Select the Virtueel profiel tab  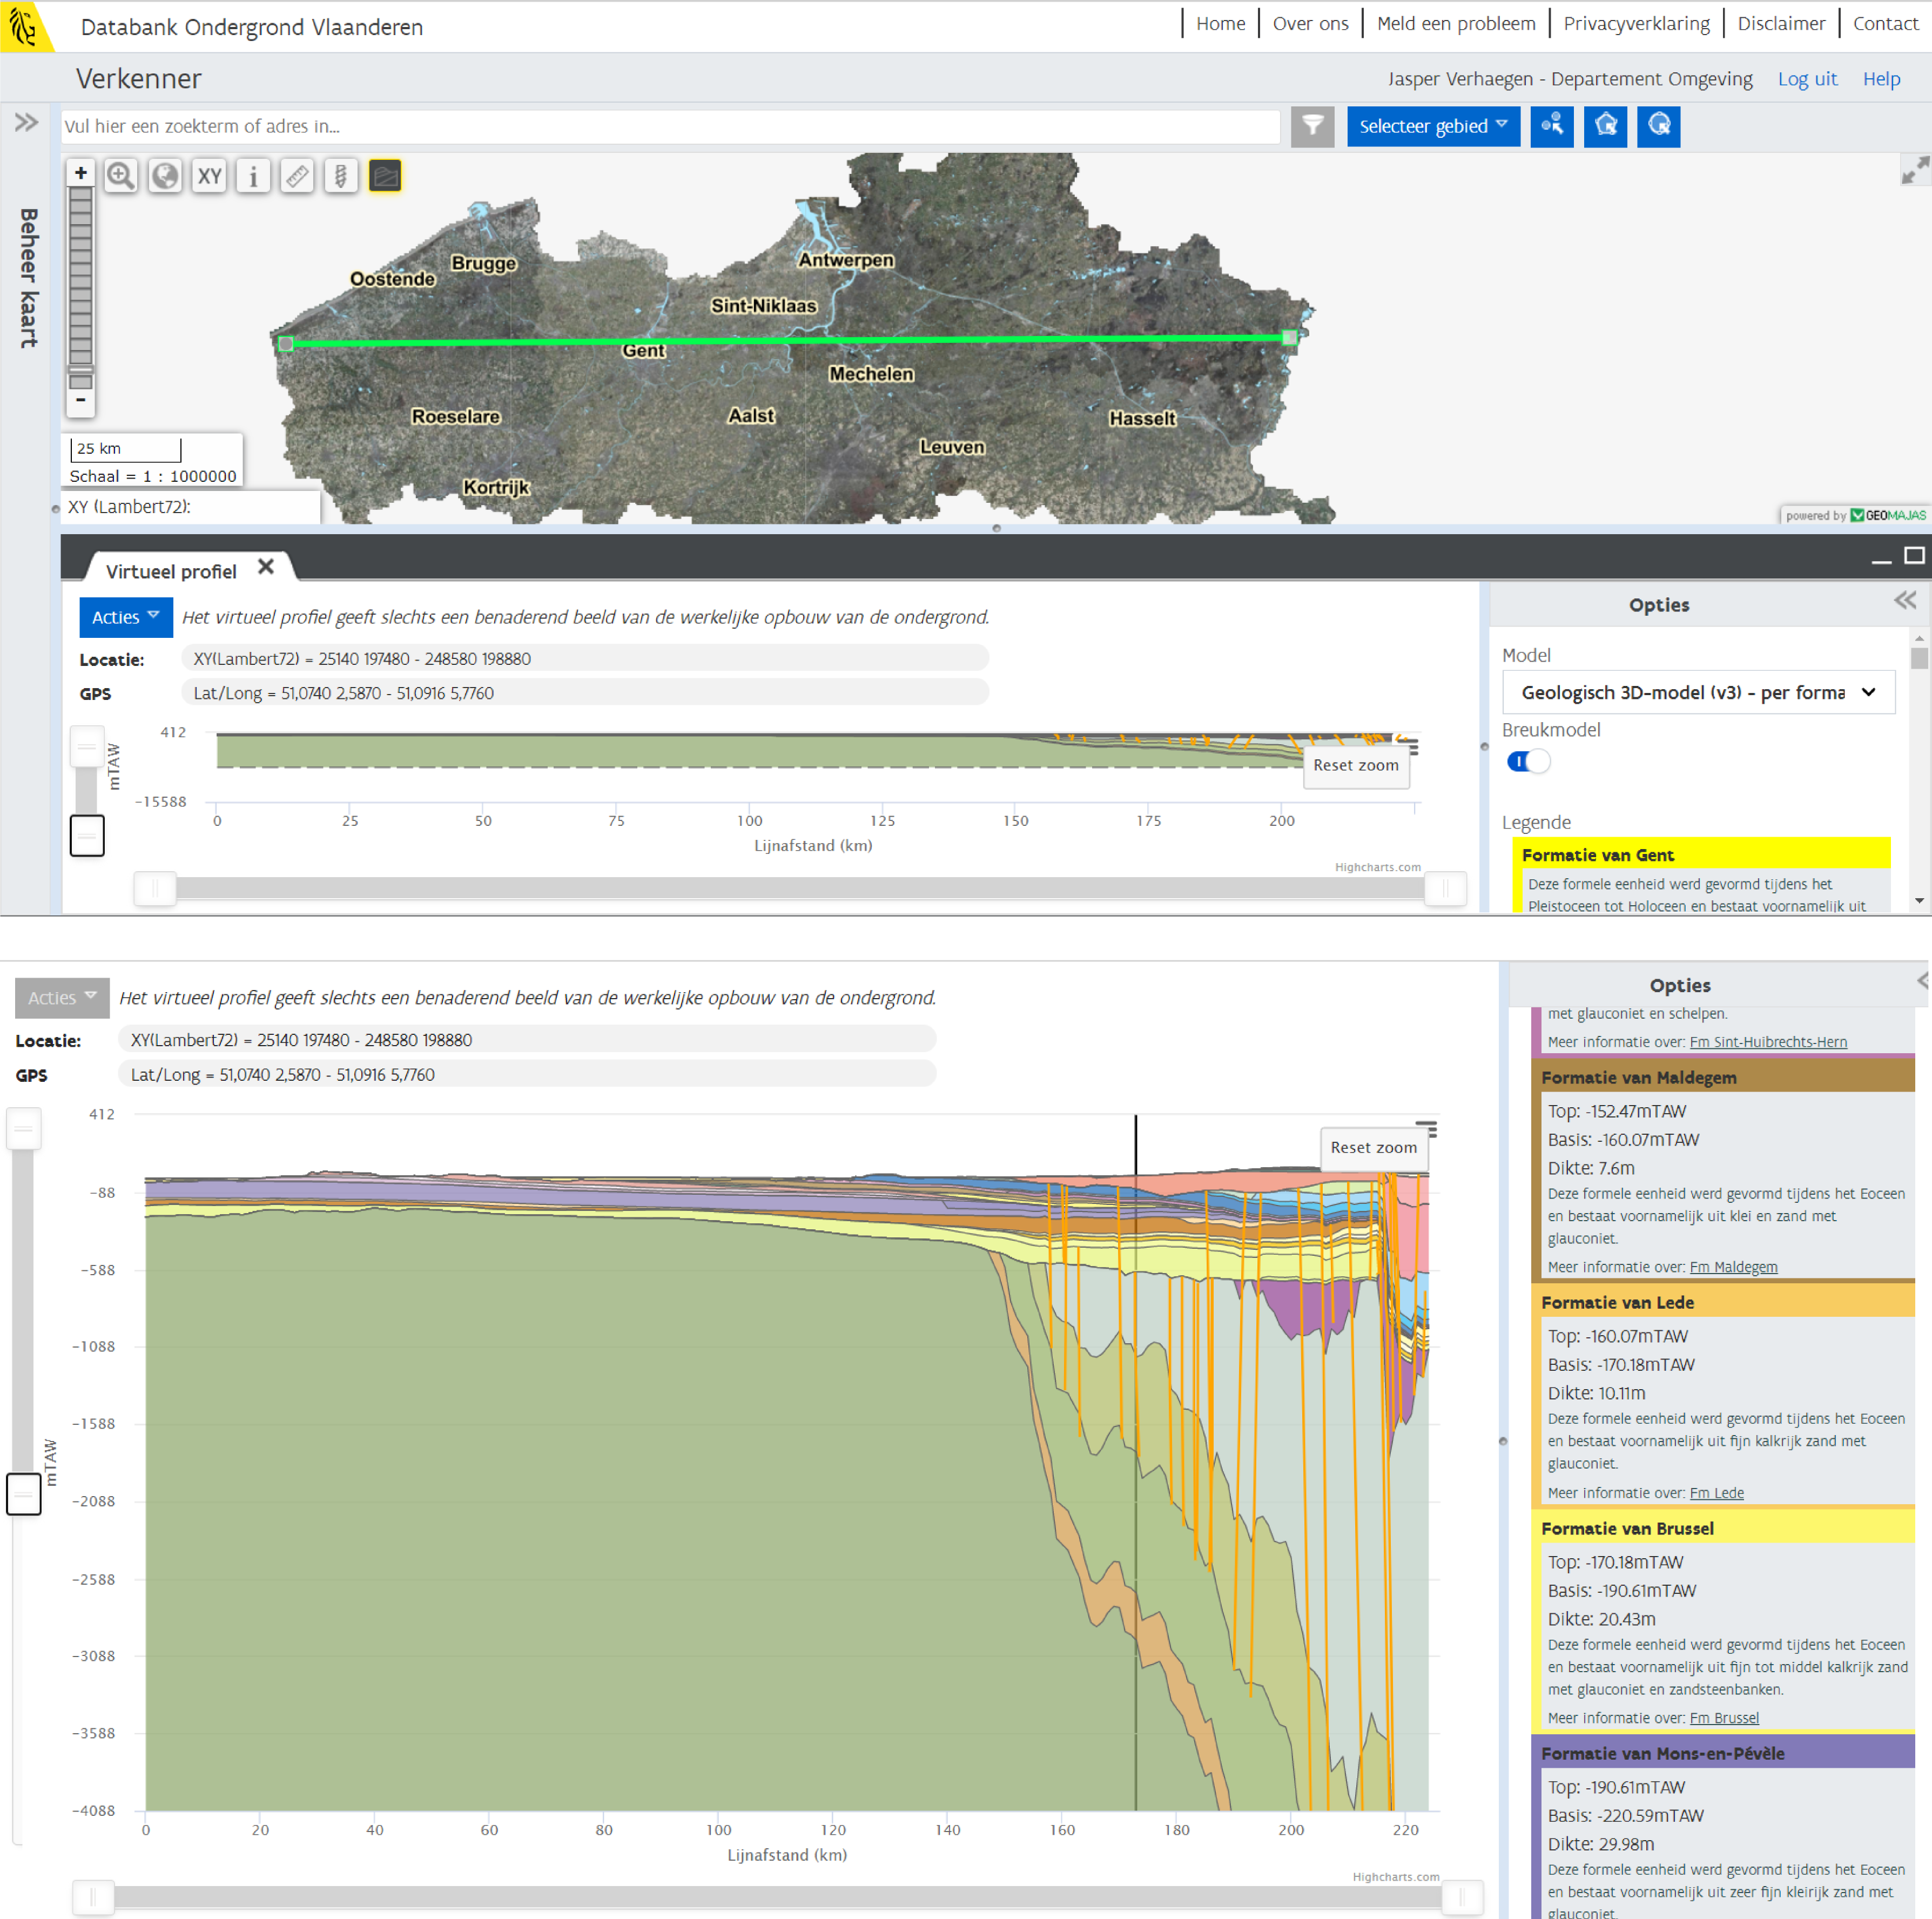(171, 571)
